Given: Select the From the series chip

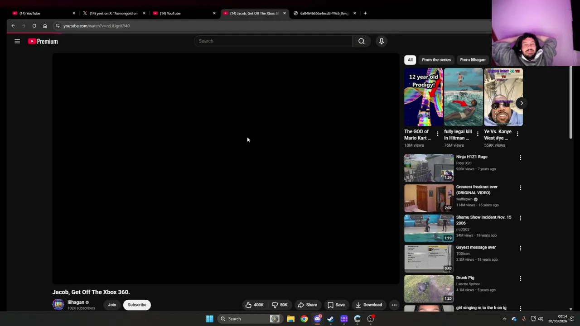Looking at the screenshot, I should [x=436, y=60].
